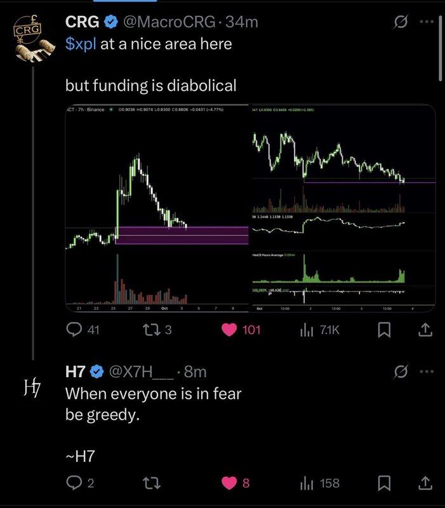Open @MacroCRG profile handle
The height and width of the screenshot is (508, 445).
coord(169,23)
